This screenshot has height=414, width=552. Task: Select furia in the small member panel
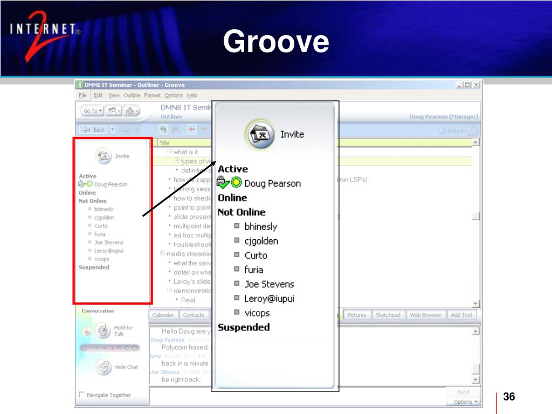(x=100, y=234)
